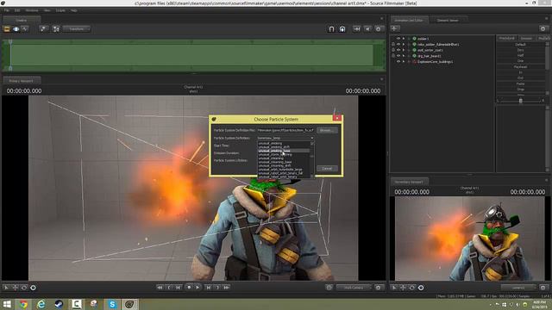Open timeline settings gear icon
The height and width of the screenshot is (310, 552).
click(x=379, y=29)
